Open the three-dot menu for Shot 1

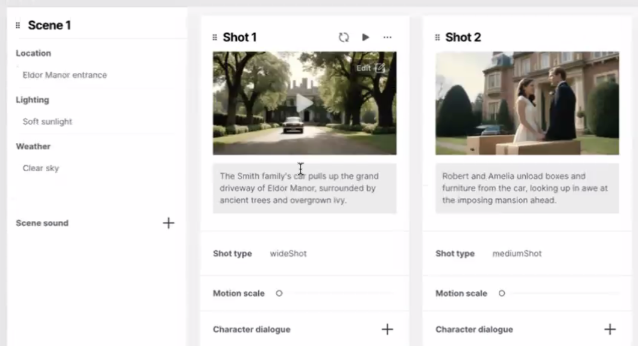pos(387,37)
